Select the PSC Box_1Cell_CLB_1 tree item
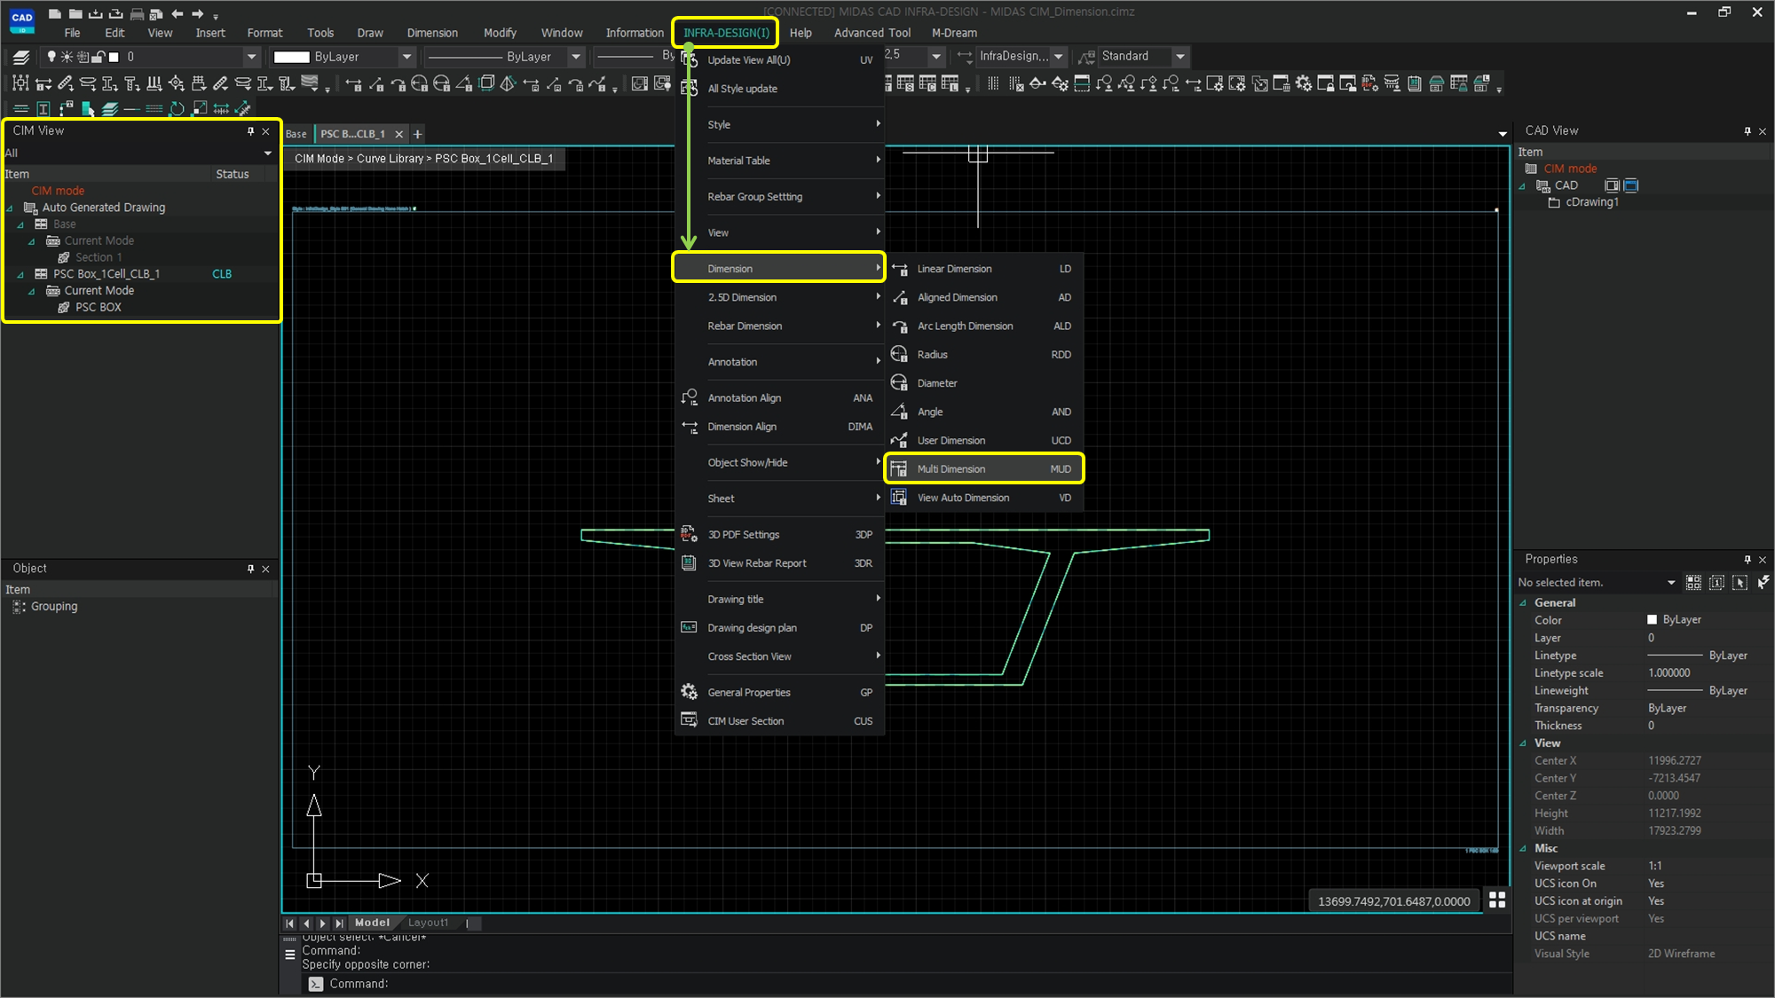This screenshot has width=1775, height=998. [x=106, y=274]
